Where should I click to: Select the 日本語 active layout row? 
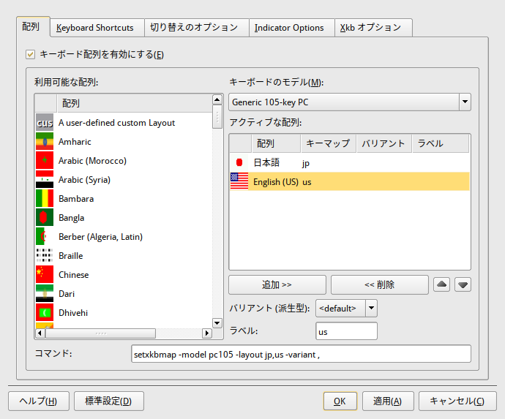(x=350, y=162)
